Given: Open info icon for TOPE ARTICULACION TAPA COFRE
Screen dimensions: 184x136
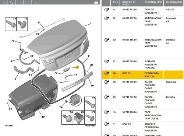Looking at the screenshot, I should (107, 112).
